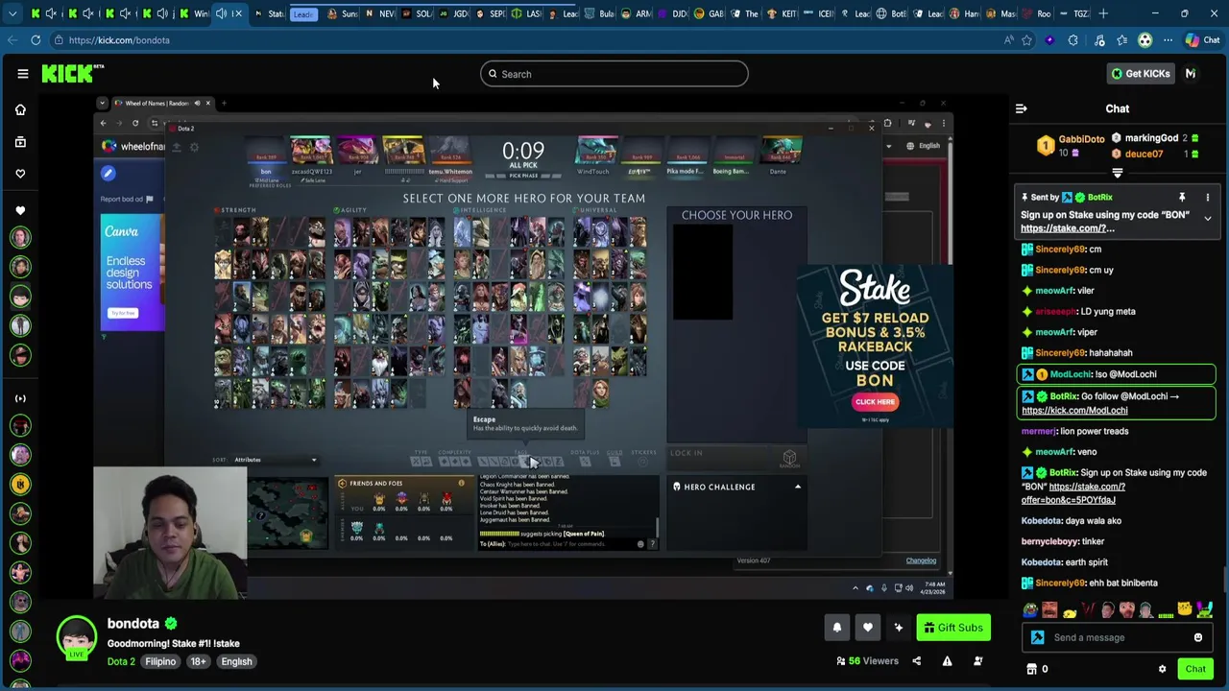Click the 56 Viewers count
Viewport: 1229px width, 691px height.
[x=867, y=661]
